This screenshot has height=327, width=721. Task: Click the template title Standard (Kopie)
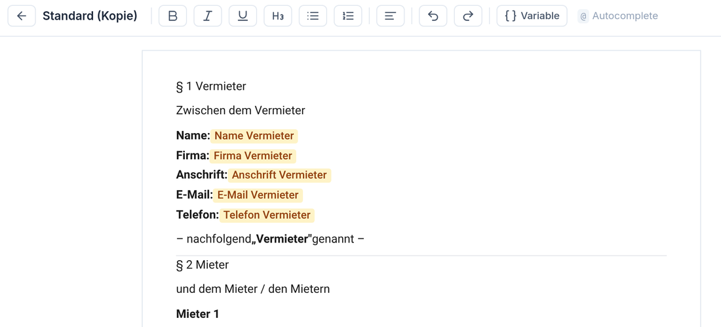coord(90,16)
